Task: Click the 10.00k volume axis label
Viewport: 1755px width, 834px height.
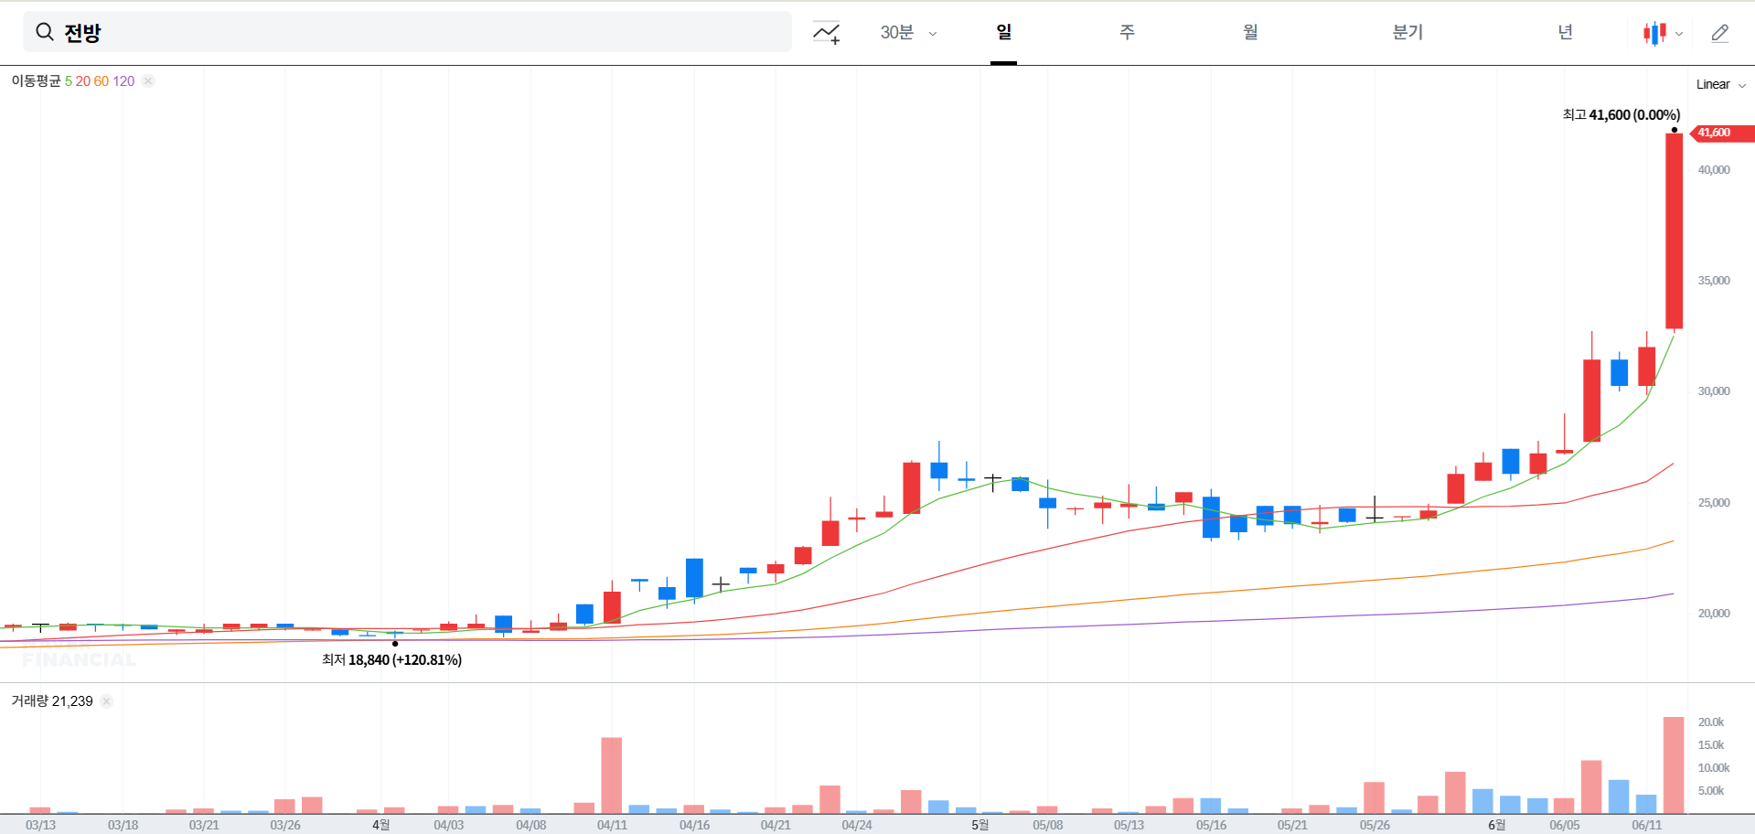Action: click(1714, 768)
